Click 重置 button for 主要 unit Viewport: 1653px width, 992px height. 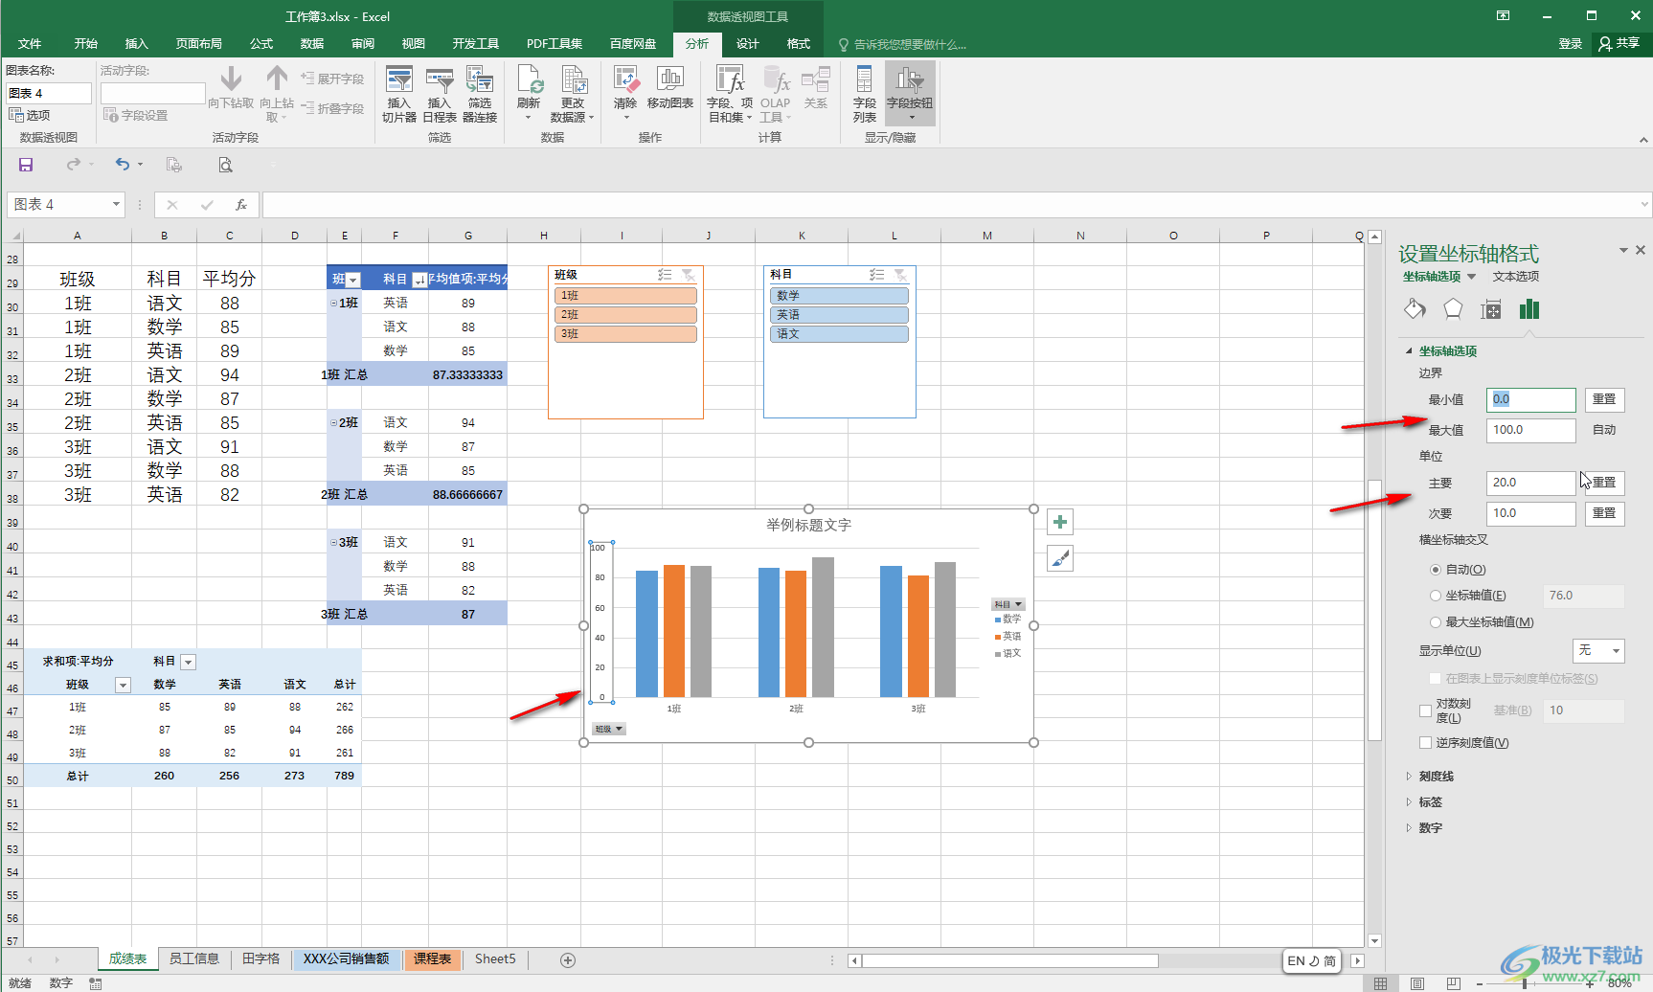1604,483
